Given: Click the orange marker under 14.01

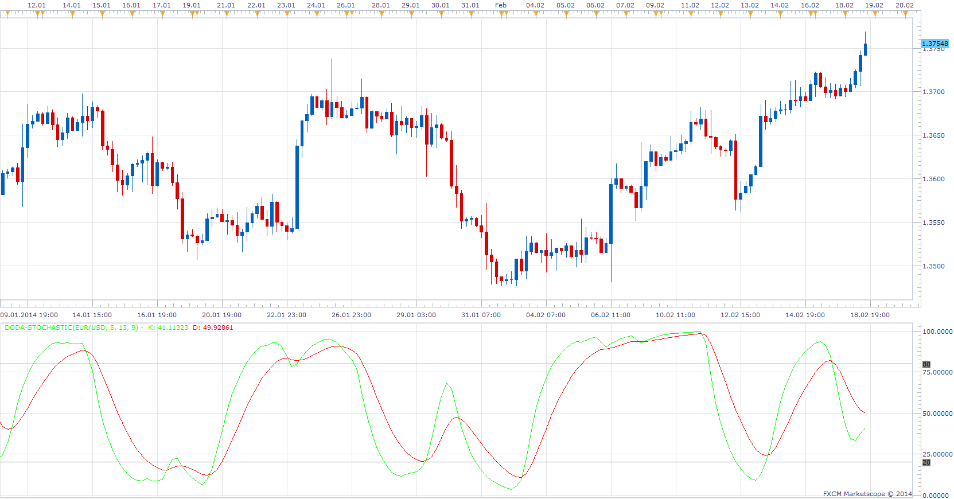Looking at the screenshot, I should [72, 14].
